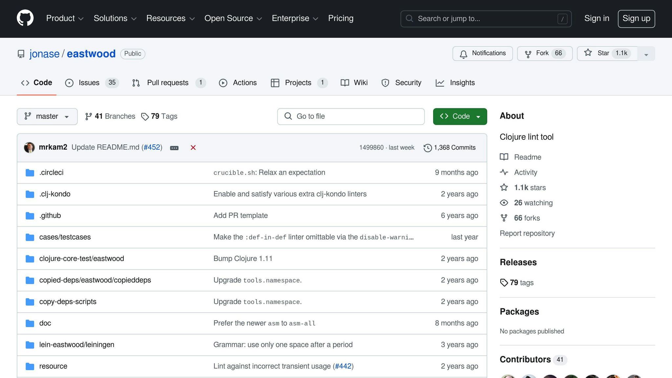Click the .circleci folder icon
The width and height of the screenshot is (672, 378).
pyautogui.click(x=30, y=173)
